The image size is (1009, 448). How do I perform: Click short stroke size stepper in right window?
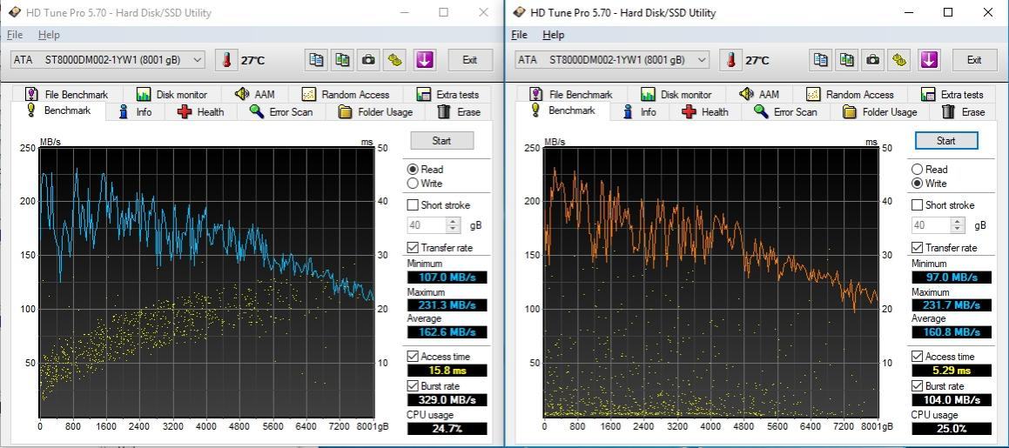point(959,225)
